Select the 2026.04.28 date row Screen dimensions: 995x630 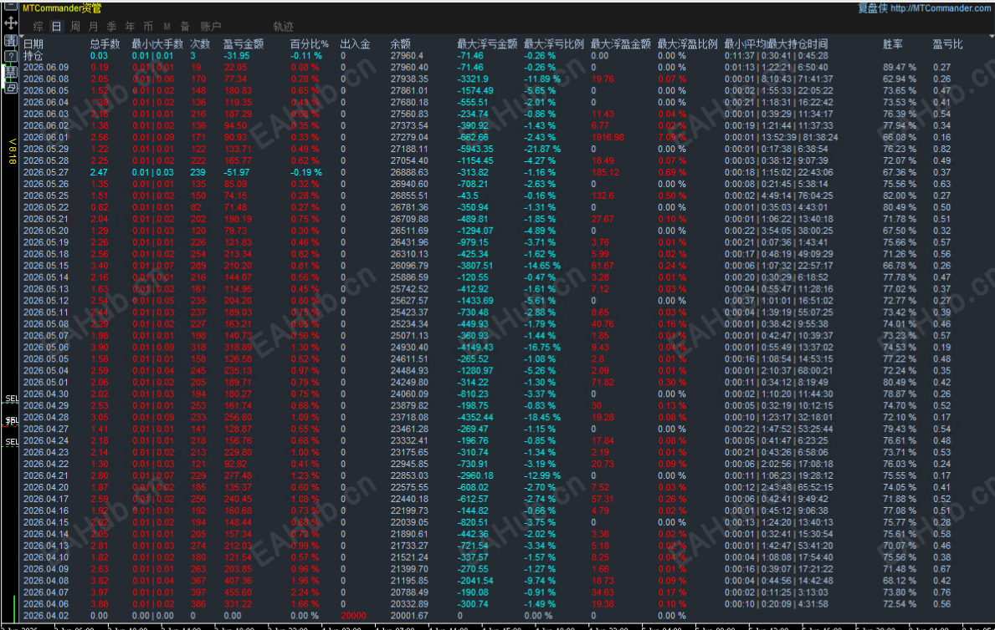tap(46, 418)
